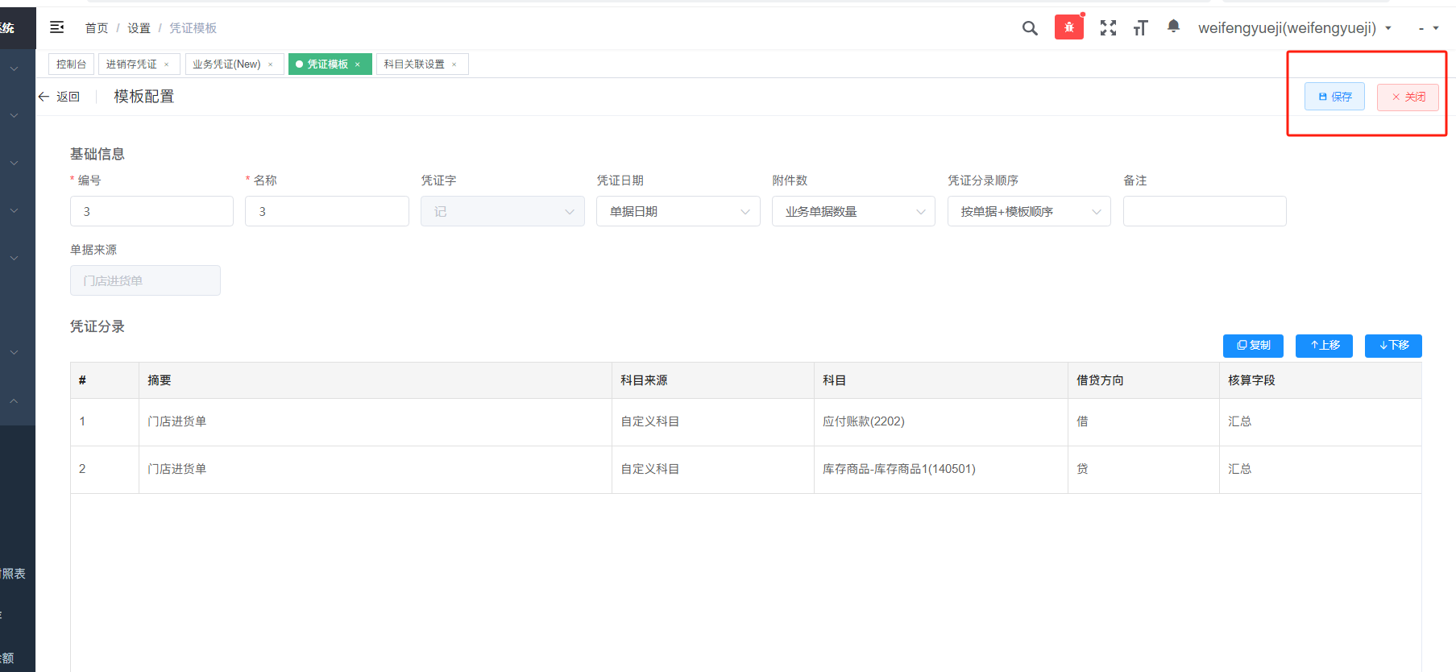This screenshot has height=672, width=1456.
Task: Close the 进销存凭证 tab
Action: [x=167, y=64]
